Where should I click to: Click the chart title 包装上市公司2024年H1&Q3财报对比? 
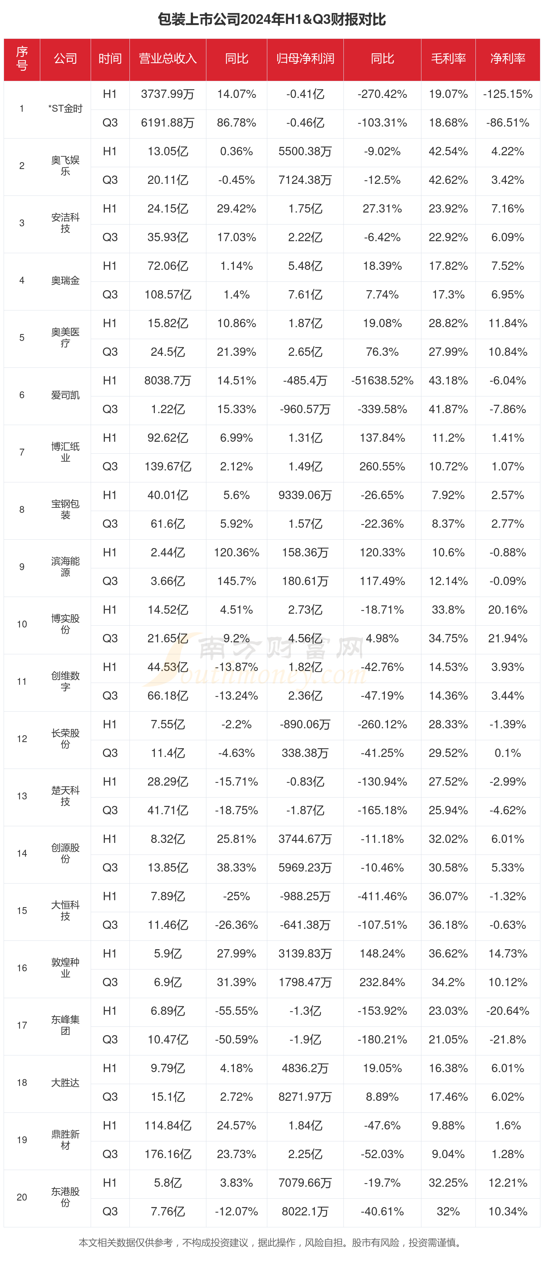(x=272, y=19)
